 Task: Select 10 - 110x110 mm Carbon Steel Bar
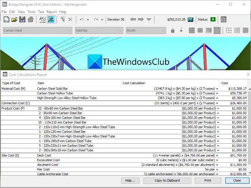coord(124,122)
